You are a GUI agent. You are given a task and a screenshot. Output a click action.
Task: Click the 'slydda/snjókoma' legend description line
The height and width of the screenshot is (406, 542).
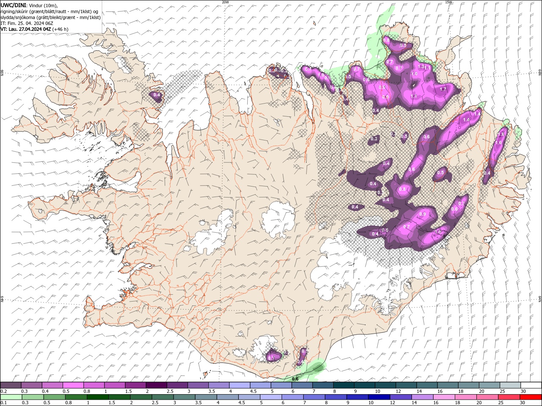[x=51, y=17]
